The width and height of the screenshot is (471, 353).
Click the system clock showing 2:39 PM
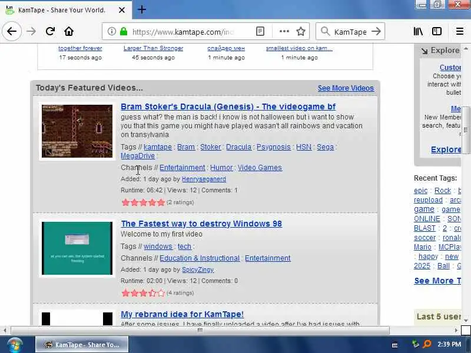pyautogui.click(x=449, y=344)
